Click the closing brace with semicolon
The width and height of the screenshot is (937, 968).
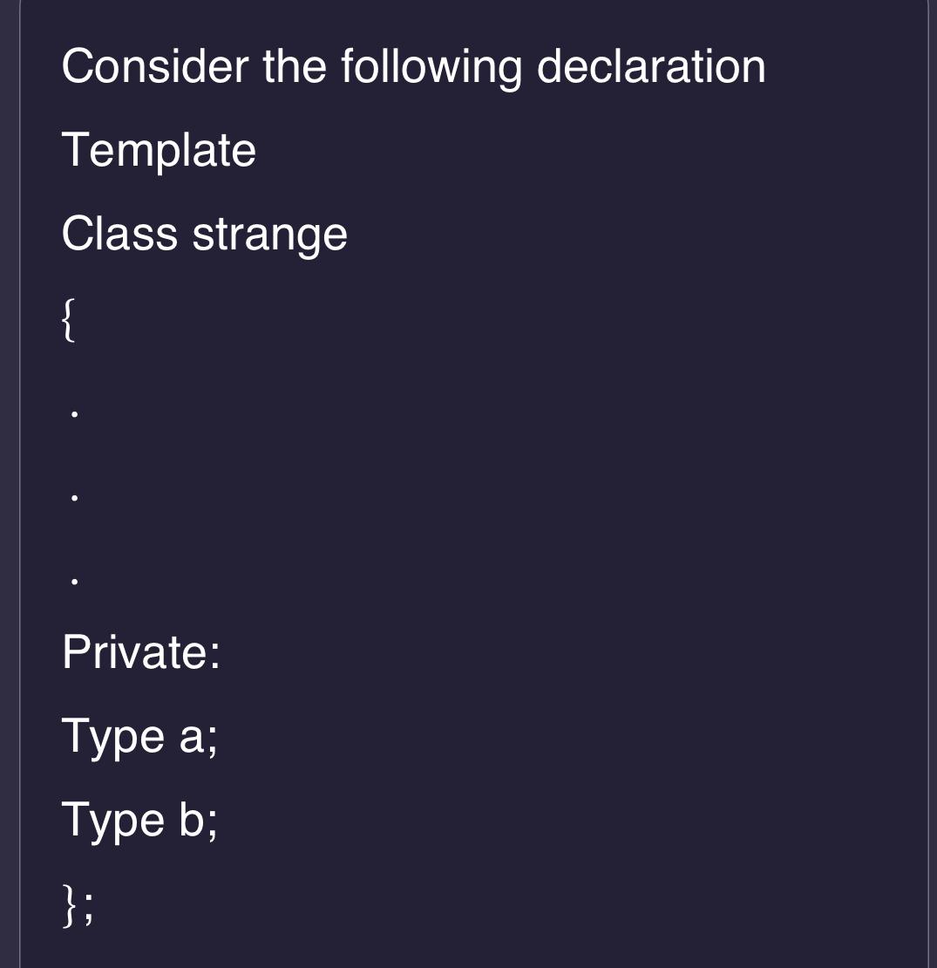[78, 906]
